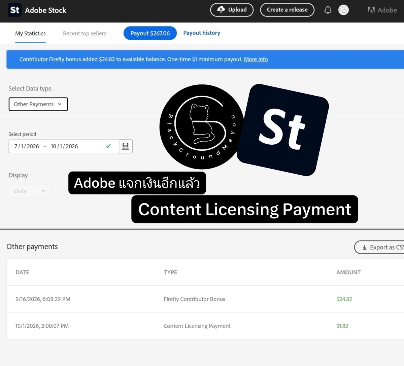This screenshot has width=404, height=366.
Task: Switch to the My Statistics tab
Action: (30, 33)
